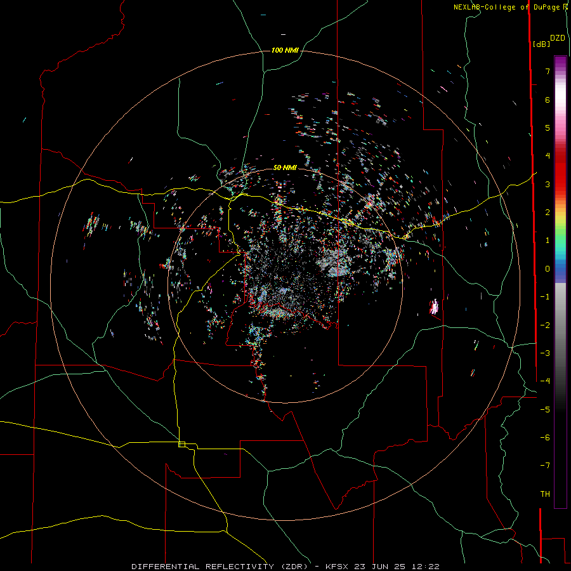This screenshot has height=571, width=571.
Task: Click the NEXLAB-College of DuPage label
Action: [507, 7]
